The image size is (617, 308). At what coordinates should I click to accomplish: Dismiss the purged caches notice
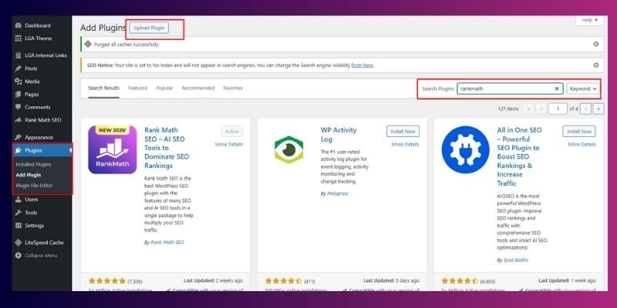point(596,44)
